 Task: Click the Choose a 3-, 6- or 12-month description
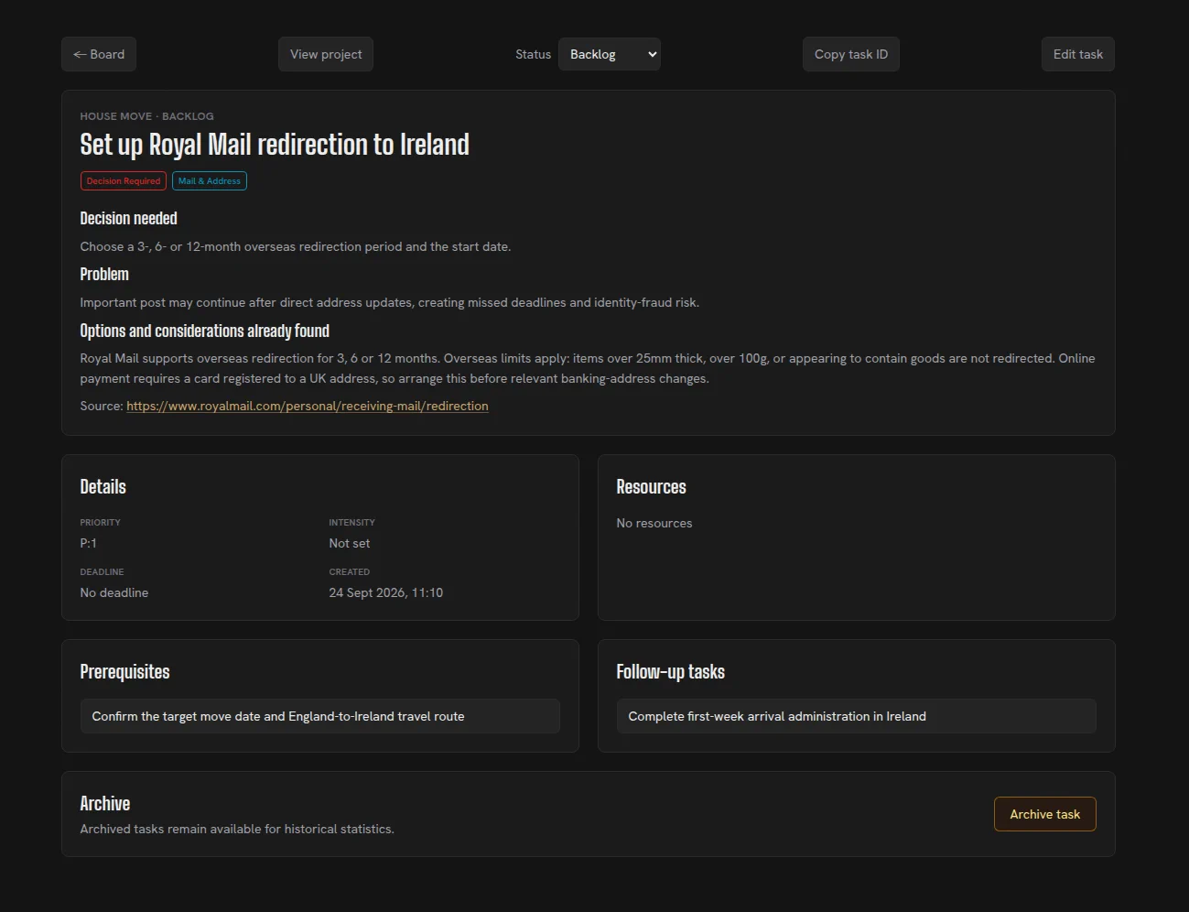(x=296, y=246)
